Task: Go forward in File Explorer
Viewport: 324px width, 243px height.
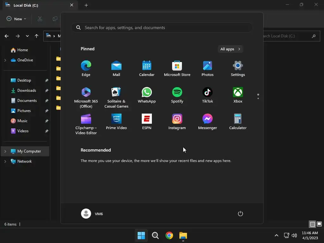Action: click(18, 36)
